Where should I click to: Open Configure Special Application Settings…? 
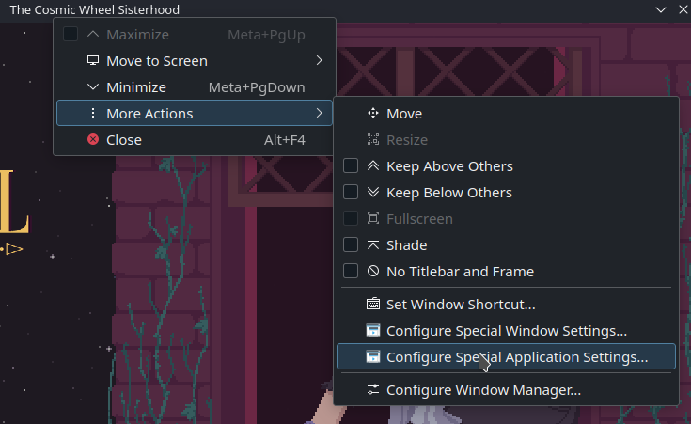coord(506,356)
